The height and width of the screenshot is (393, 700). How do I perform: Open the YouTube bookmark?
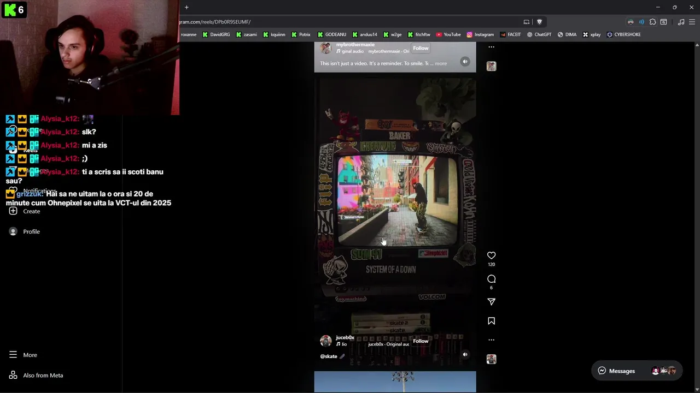(448, 34)
